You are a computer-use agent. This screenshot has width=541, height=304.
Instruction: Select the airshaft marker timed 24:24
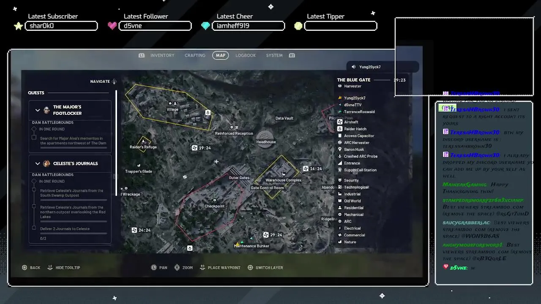(x=134, y=230)
